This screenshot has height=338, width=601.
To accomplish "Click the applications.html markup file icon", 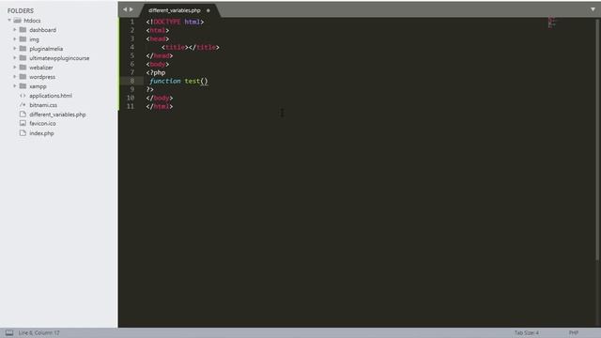I will (23, 96).
